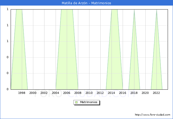The image size is (173, 119).
Task: Select the 2012 x-axis label
Action: tap(100, 93)
